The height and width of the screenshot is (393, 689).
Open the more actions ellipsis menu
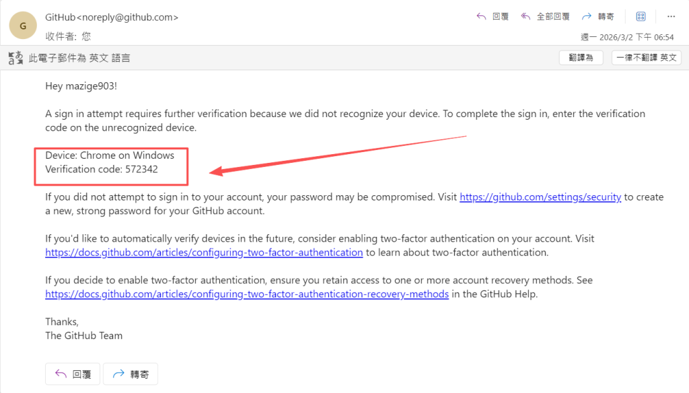click(x=671, y=16)
